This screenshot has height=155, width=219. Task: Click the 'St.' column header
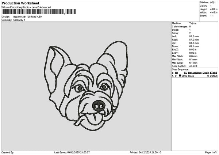pos(185,73)
